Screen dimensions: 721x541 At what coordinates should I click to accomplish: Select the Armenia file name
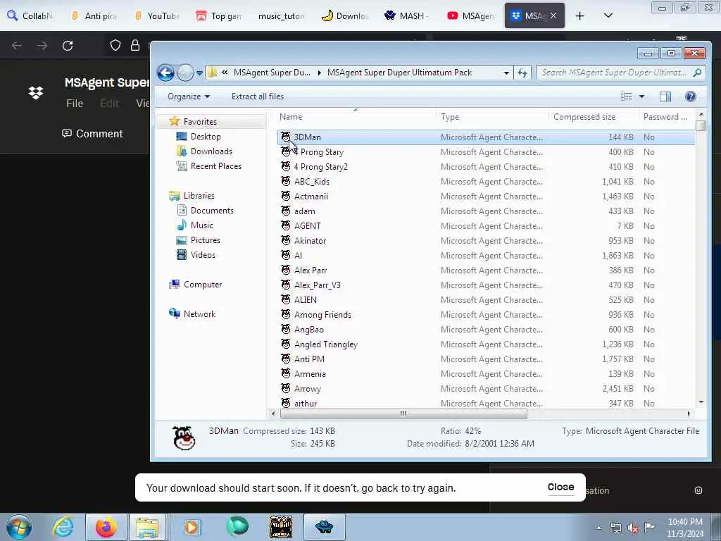coord(310,373)
